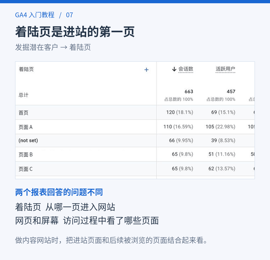
Task: Click active users cell 62 (13.57%)
Action: [x=222, y=168]
